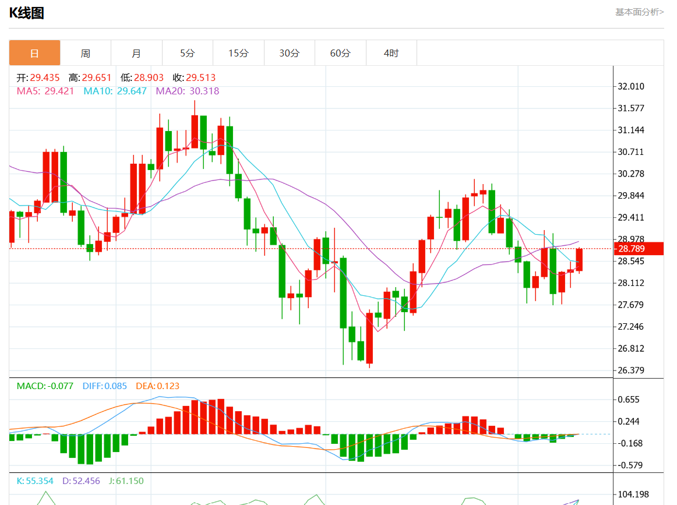
Task: Click the MACD: -0.077 label
Action: [45, 386]
